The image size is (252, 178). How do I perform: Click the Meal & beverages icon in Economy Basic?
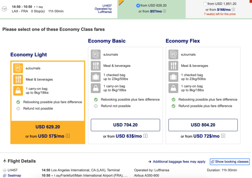click(96, 66)
